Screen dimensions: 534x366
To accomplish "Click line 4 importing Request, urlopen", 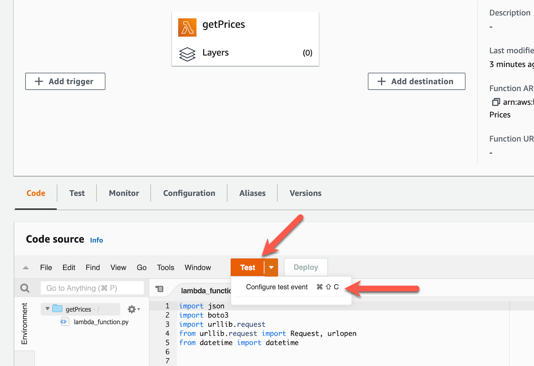I will click(268, 333).
